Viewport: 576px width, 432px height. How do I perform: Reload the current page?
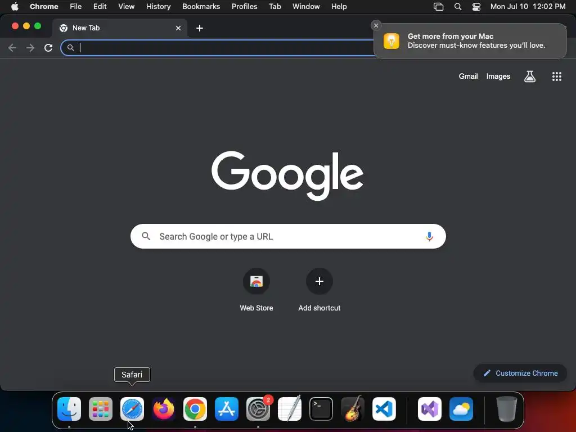48,48
